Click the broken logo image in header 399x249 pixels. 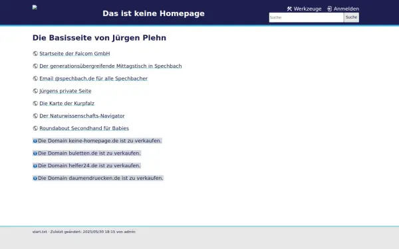pos(35,7)
